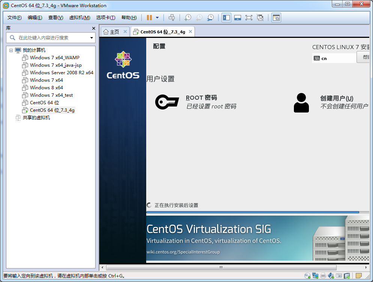Select CentOS 64 位_7.3_4g in library tree
The height and width of the screenshot is (282, 373).
point(52,110)
